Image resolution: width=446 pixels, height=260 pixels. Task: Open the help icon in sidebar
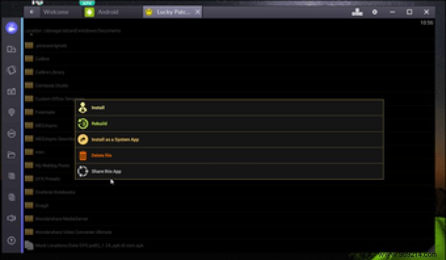point(11,240)
